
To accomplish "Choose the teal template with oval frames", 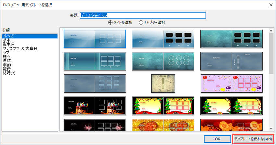I will pyautogui.click(x=163, y=61).
